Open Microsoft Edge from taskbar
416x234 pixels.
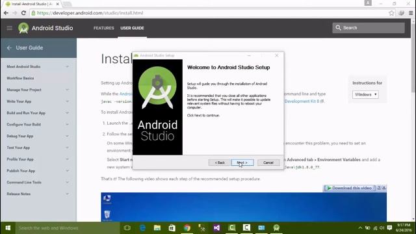tap(142, 228)
